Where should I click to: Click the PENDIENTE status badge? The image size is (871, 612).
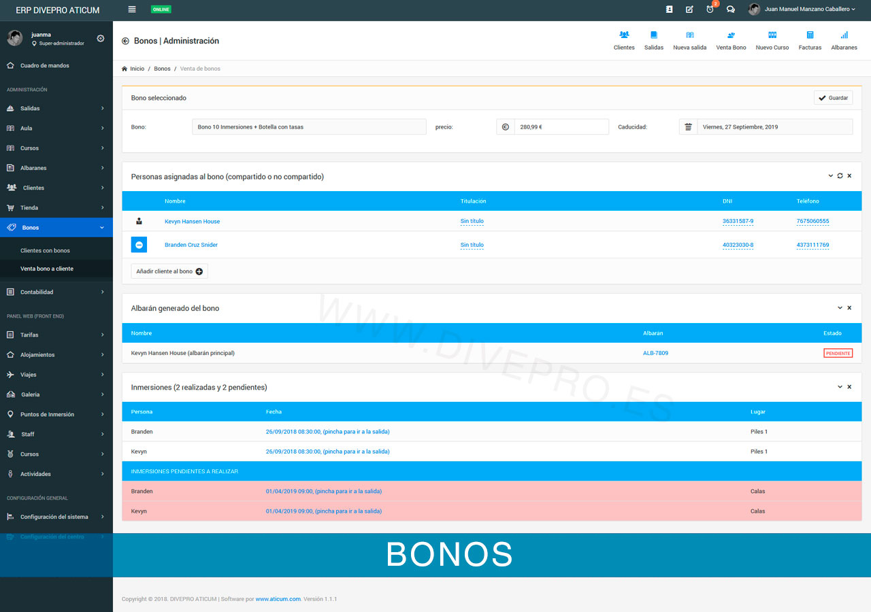[838, 353]
